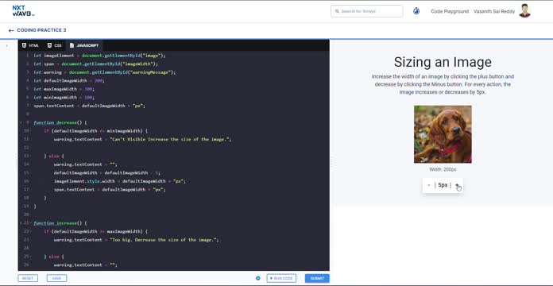Switch to the HTML tab
Screen dimensions: 553x286
(x=30, y=45)
